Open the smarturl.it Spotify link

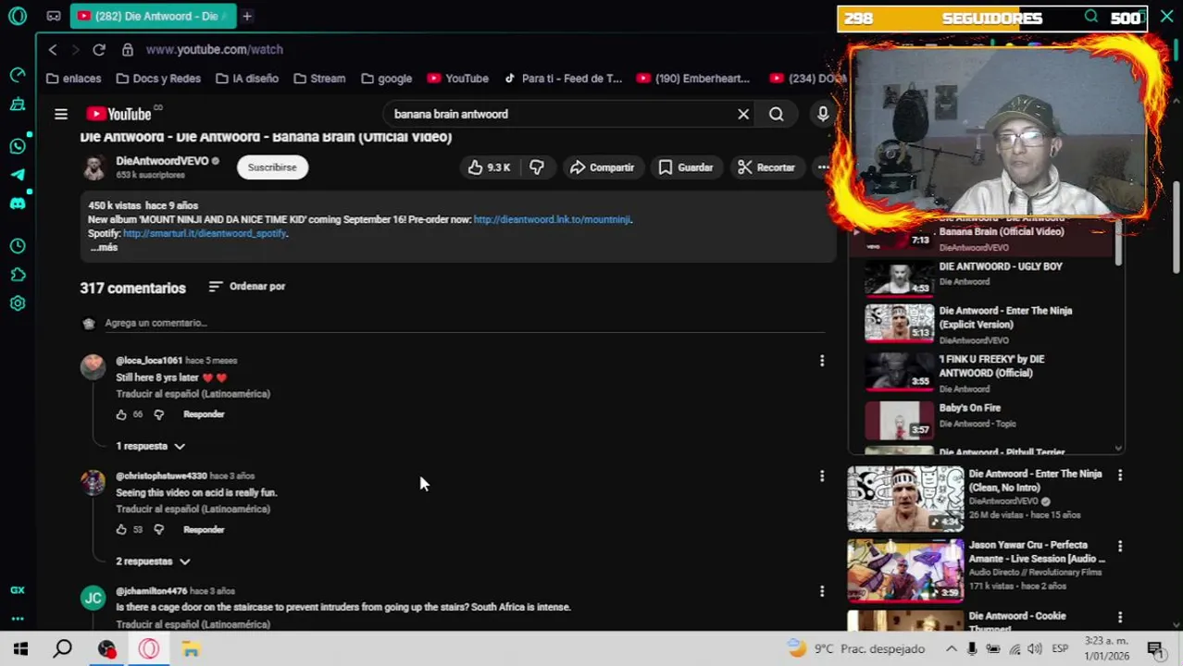(205, 234)
